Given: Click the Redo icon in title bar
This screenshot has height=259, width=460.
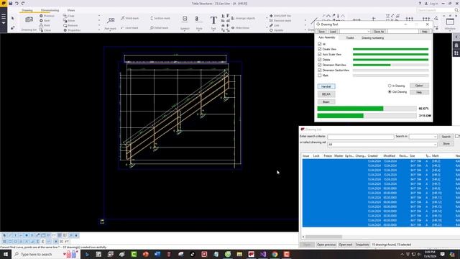Looking at the screenshot, I should 23,3.
